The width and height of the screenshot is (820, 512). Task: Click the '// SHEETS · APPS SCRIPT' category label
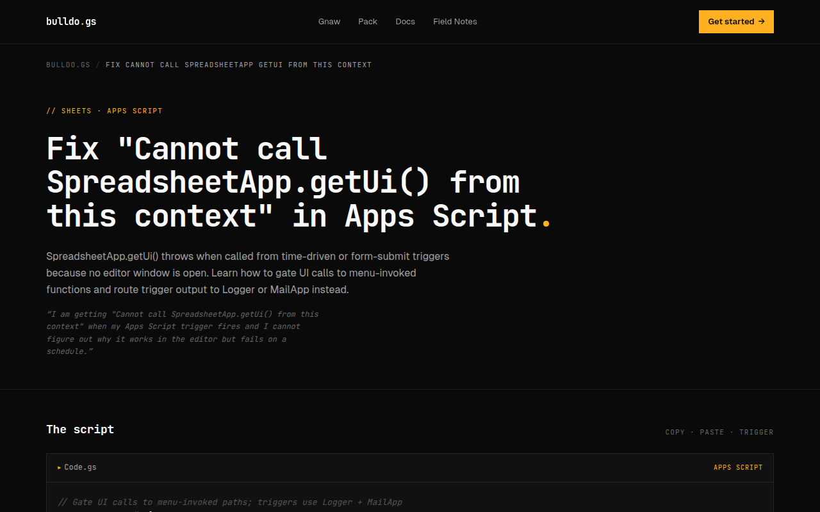click(x=104, y=111)
